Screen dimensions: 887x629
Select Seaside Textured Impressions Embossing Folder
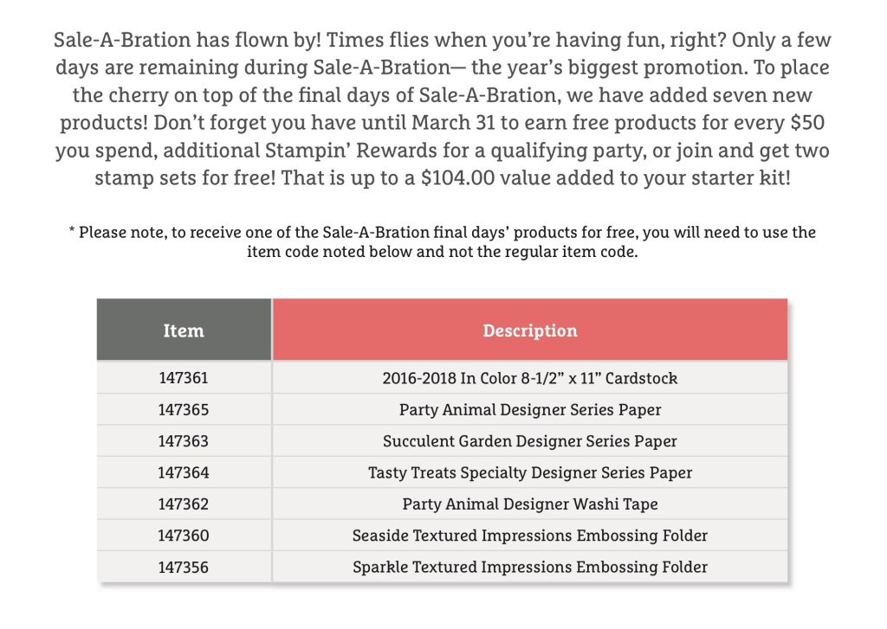click(x=529, y=536)
